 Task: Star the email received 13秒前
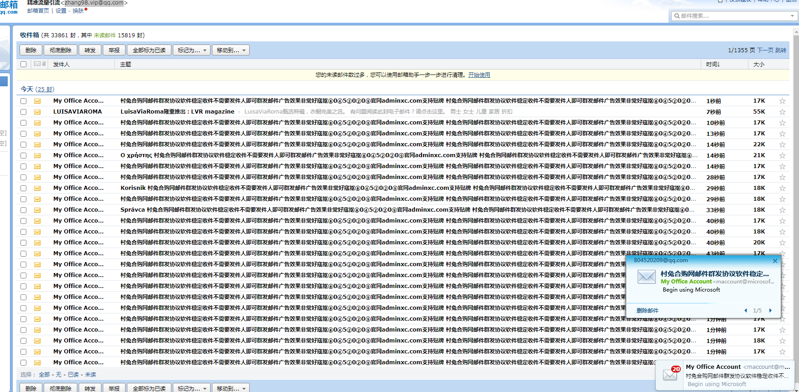(782, 134)
